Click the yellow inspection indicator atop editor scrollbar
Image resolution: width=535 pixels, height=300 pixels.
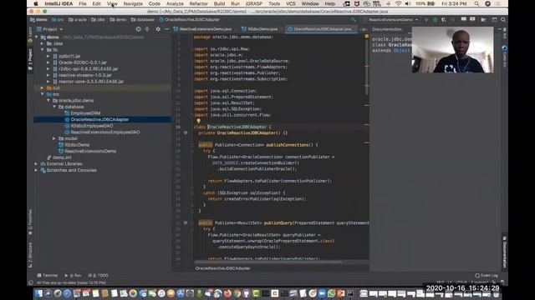367,36
